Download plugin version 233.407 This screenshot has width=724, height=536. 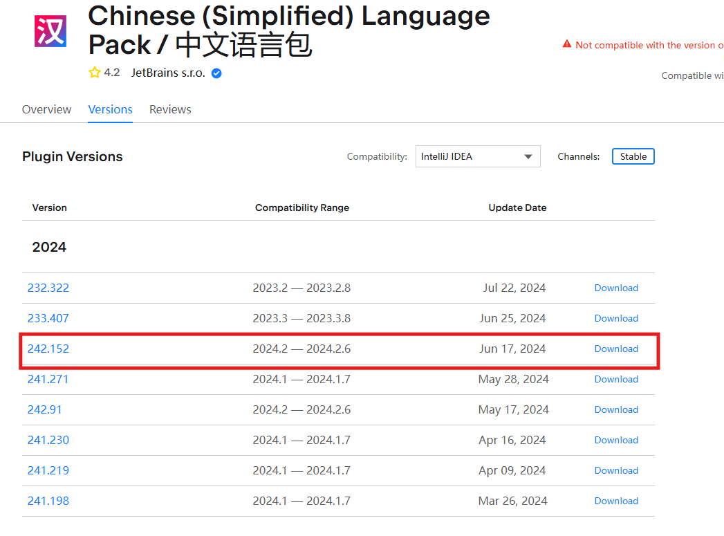click(616, 319)
